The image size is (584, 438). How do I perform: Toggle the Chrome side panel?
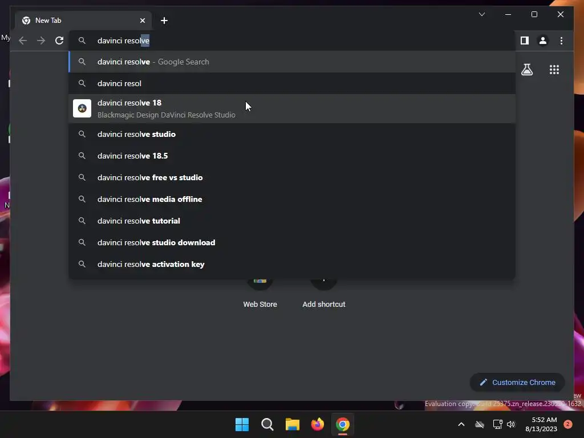click(525, 40)
